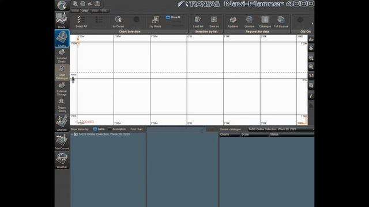Open the Current catalogue dropdown

pos(281,129)
